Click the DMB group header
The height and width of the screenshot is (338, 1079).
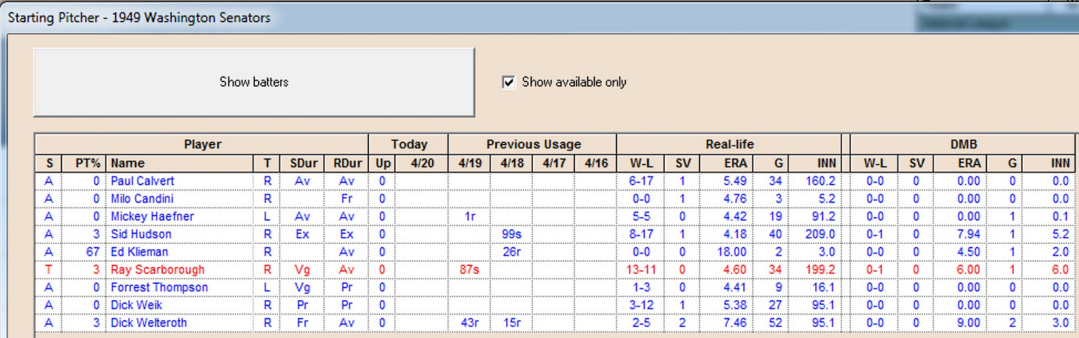[x=963, y=145]
